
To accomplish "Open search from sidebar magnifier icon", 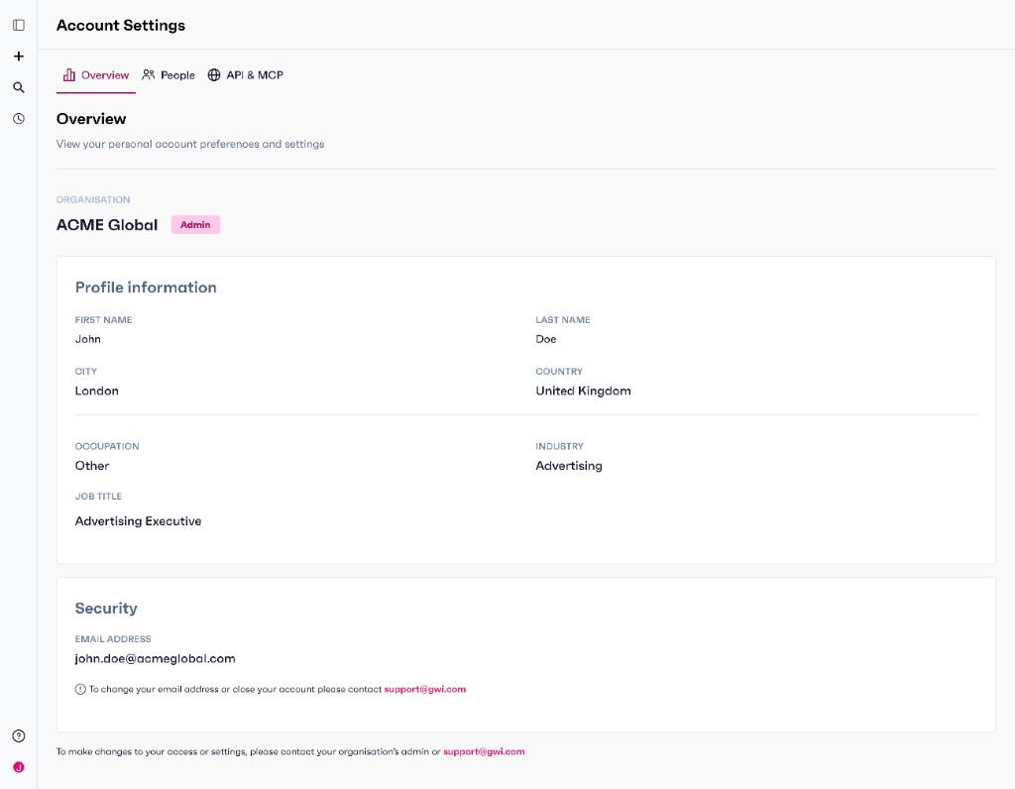I will click(x=19, y=87).
